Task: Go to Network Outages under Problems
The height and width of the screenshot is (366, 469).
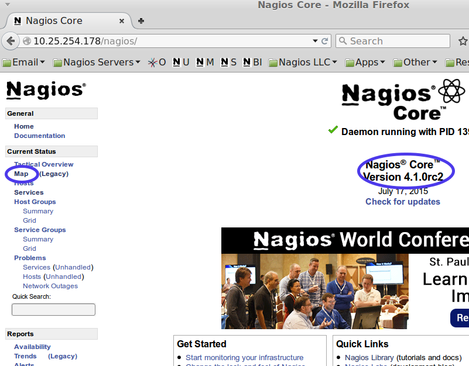Action: 50,286
